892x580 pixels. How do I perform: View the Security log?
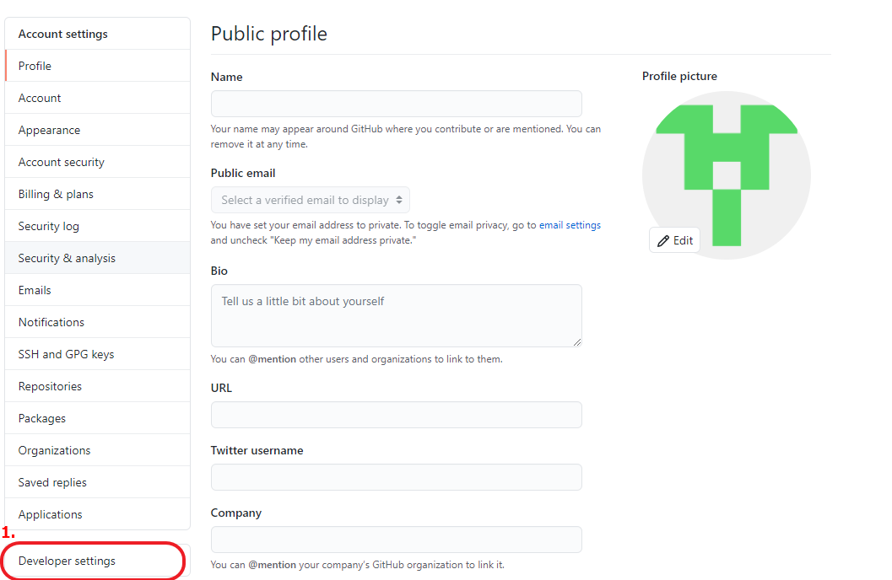click(x=97, y=226)
